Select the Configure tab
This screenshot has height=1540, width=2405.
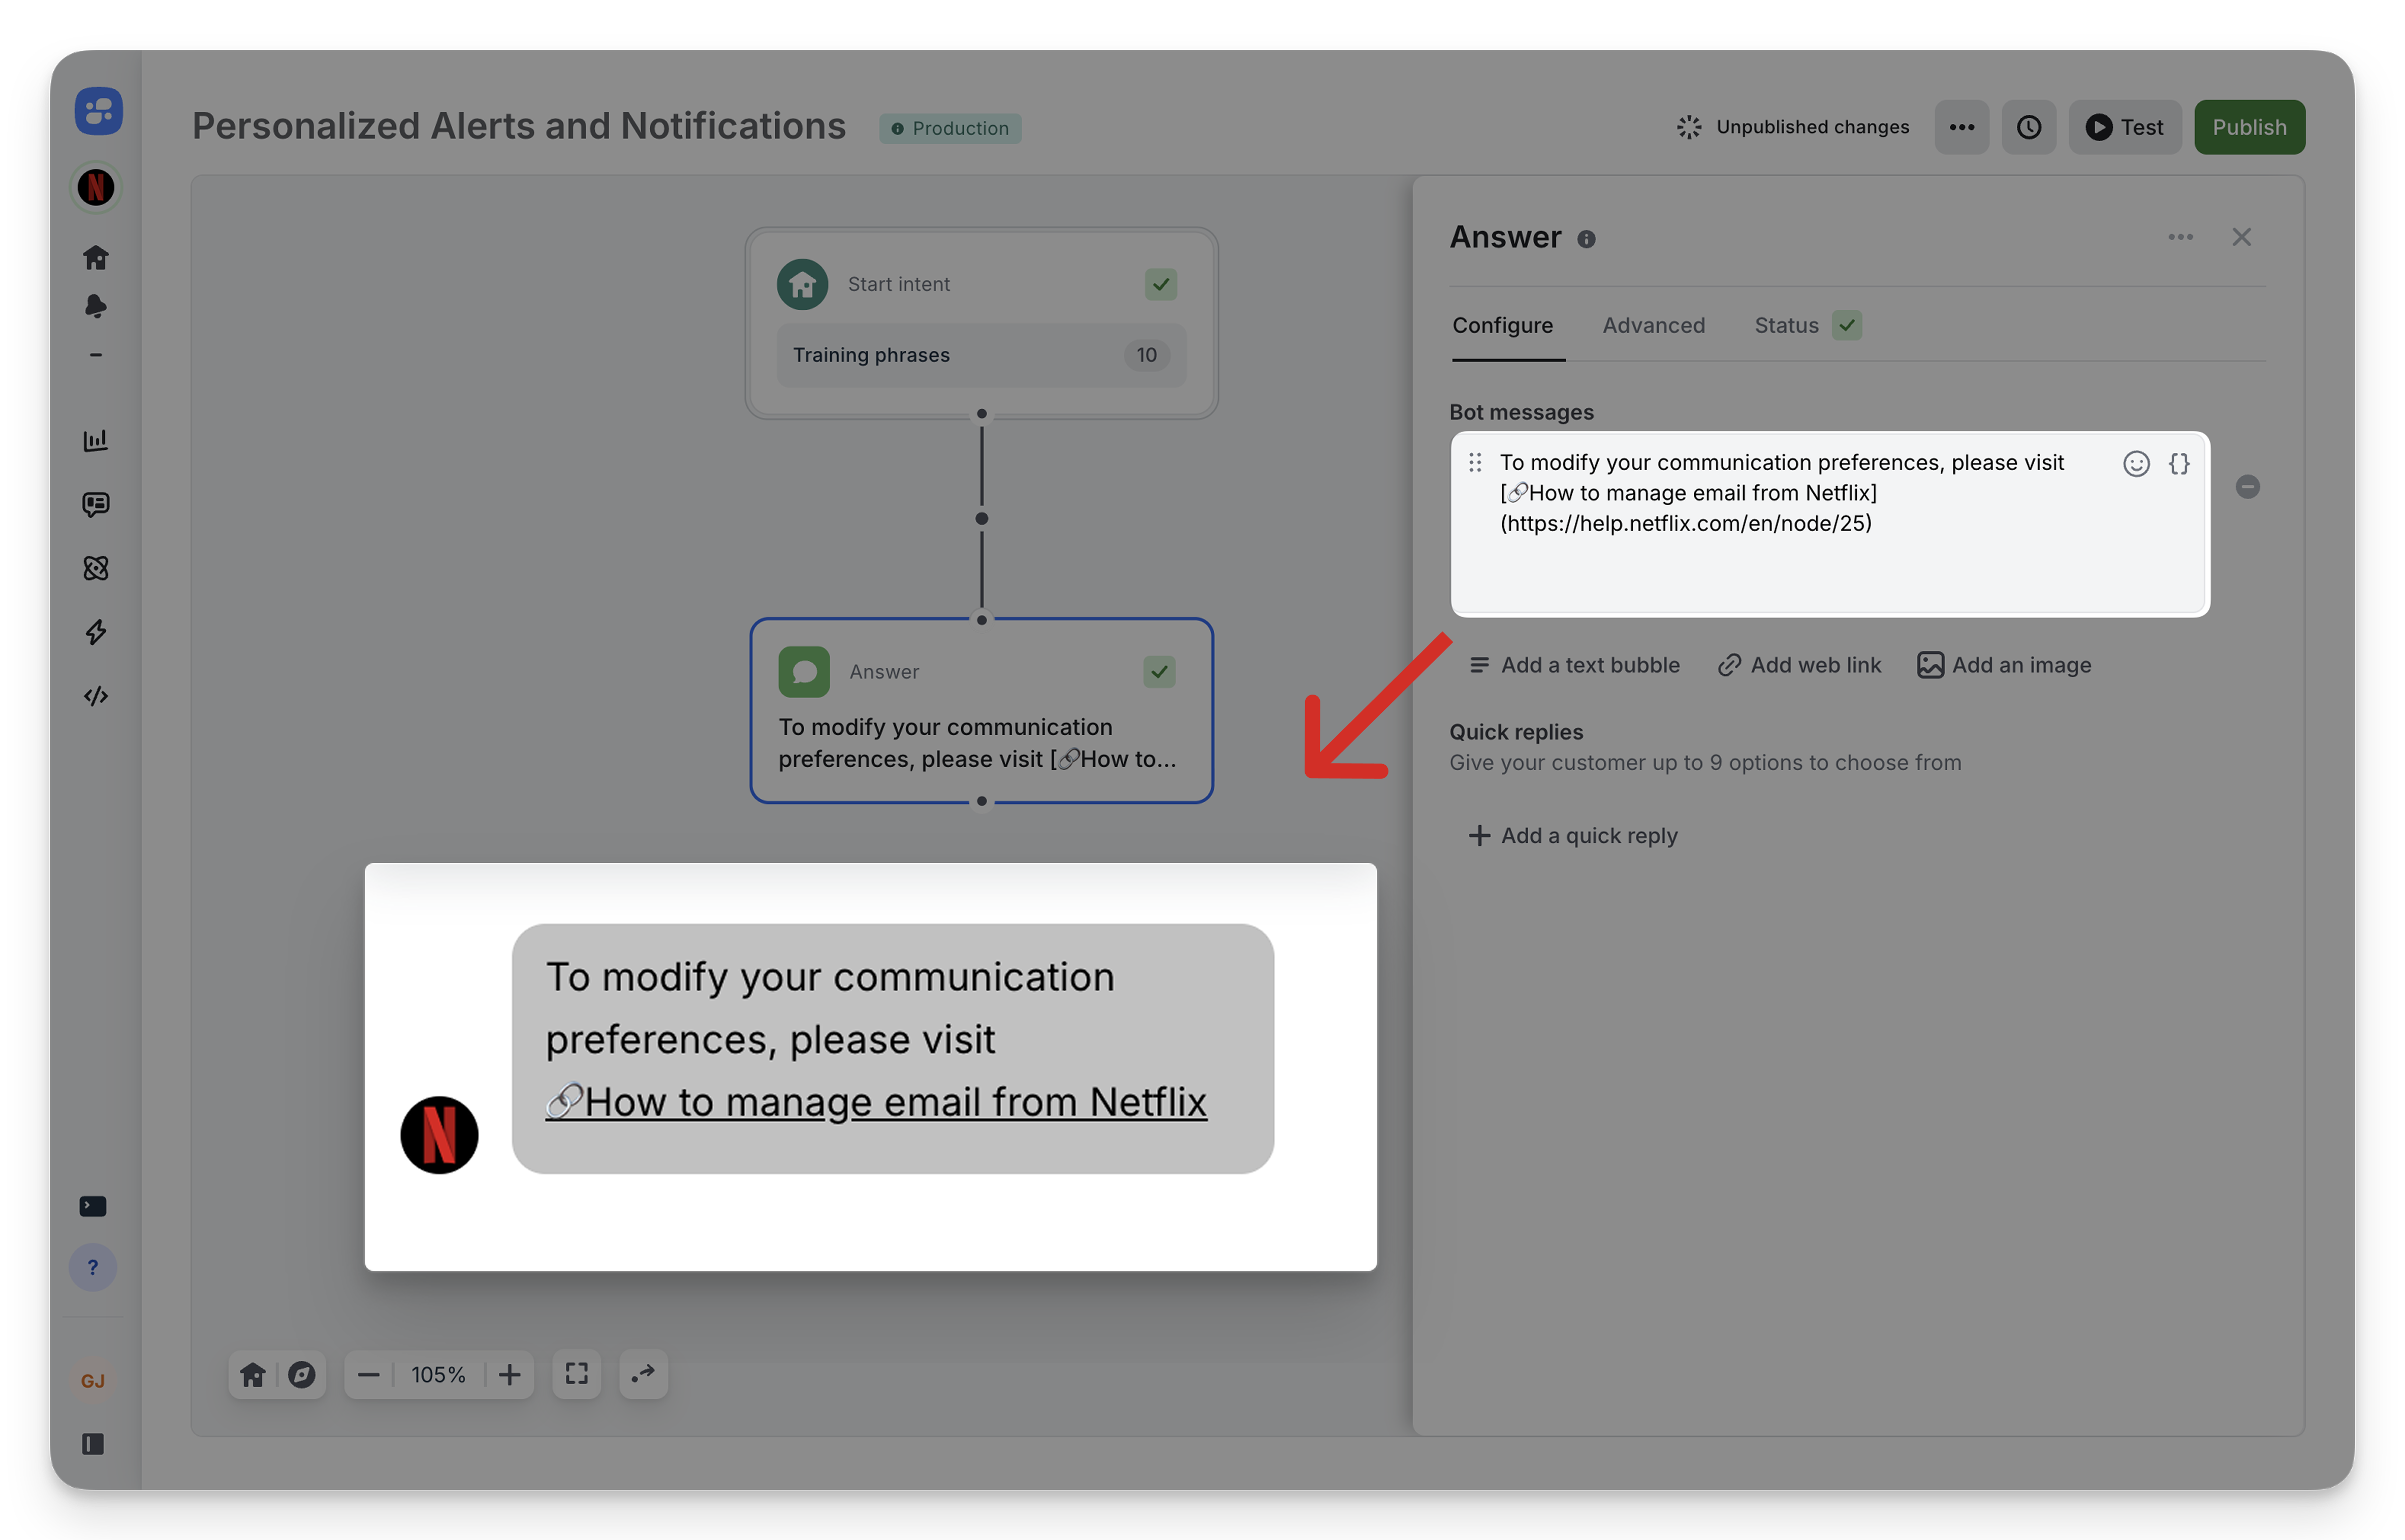(x=1503, y=325)
